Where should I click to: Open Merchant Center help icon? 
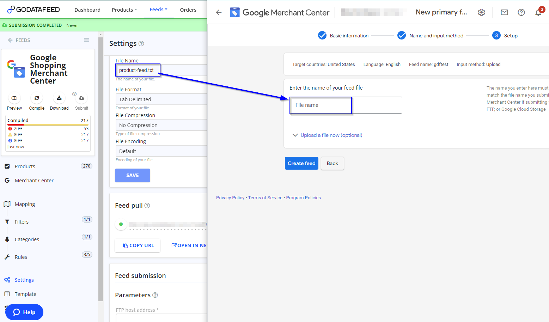521,12
